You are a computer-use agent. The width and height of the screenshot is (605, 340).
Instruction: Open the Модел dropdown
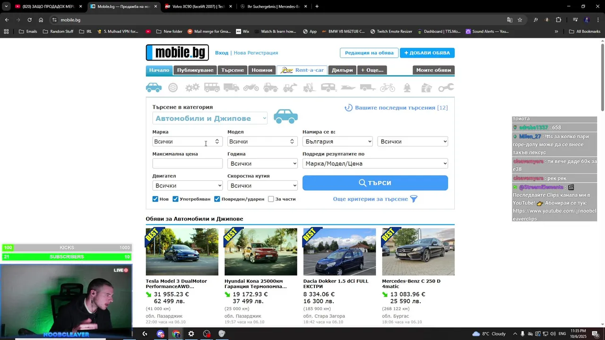(x=262, y=141)
